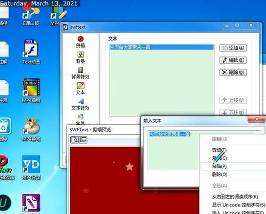
Task: Open the 背景特效 section in sidebar
Action: click(80, 73)
